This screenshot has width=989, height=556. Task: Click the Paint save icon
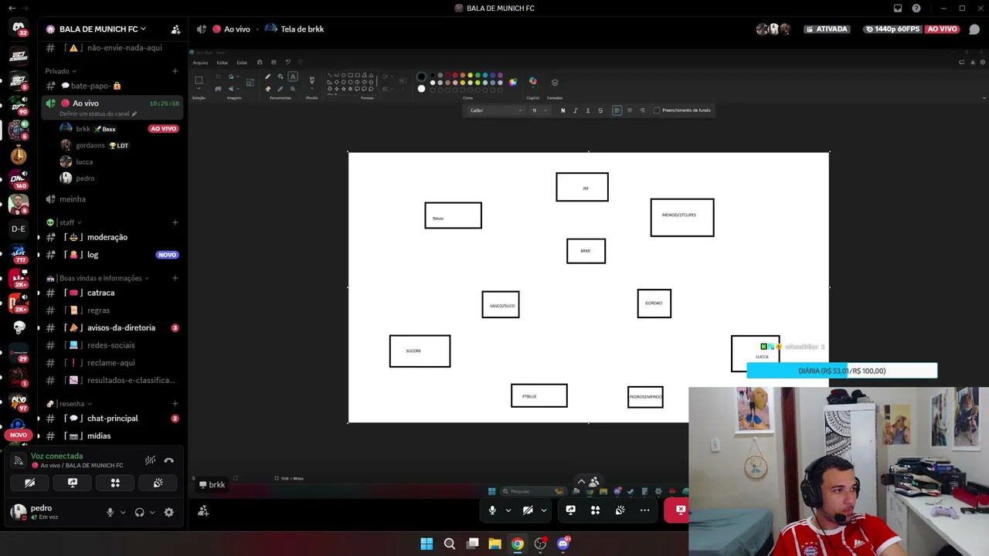pos(260,63)
